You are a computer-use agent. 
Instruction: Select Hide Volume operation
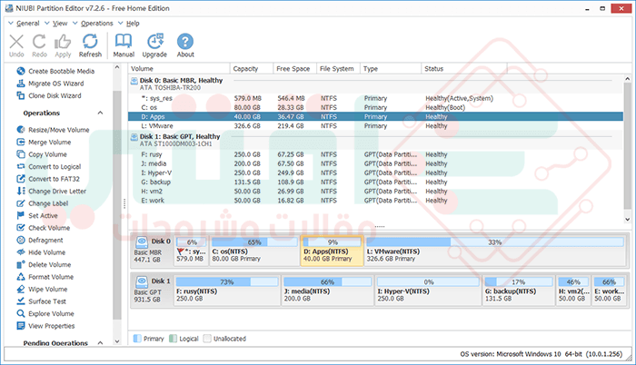[x=41, y=252]
